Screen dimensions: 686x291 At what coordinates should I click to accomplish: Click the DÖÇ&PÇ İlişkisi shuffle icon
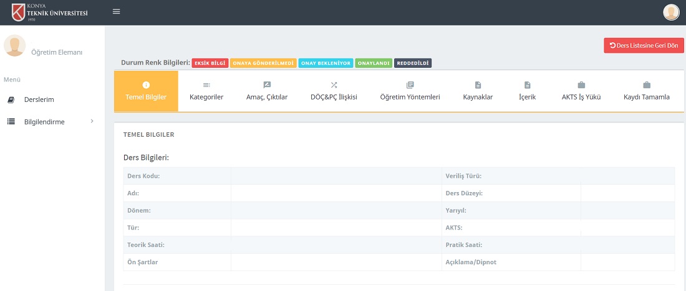tap(334, 85)
